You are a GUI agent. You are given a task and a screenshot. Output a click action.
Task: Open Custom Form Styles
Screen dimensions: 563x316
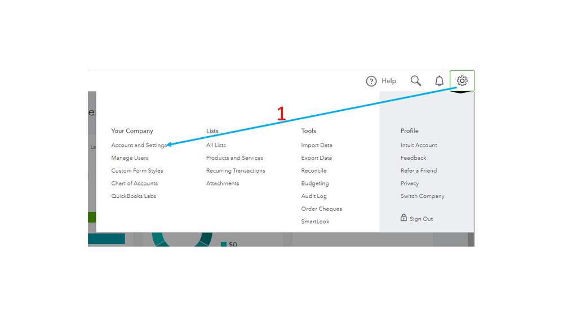pos(137,170)
